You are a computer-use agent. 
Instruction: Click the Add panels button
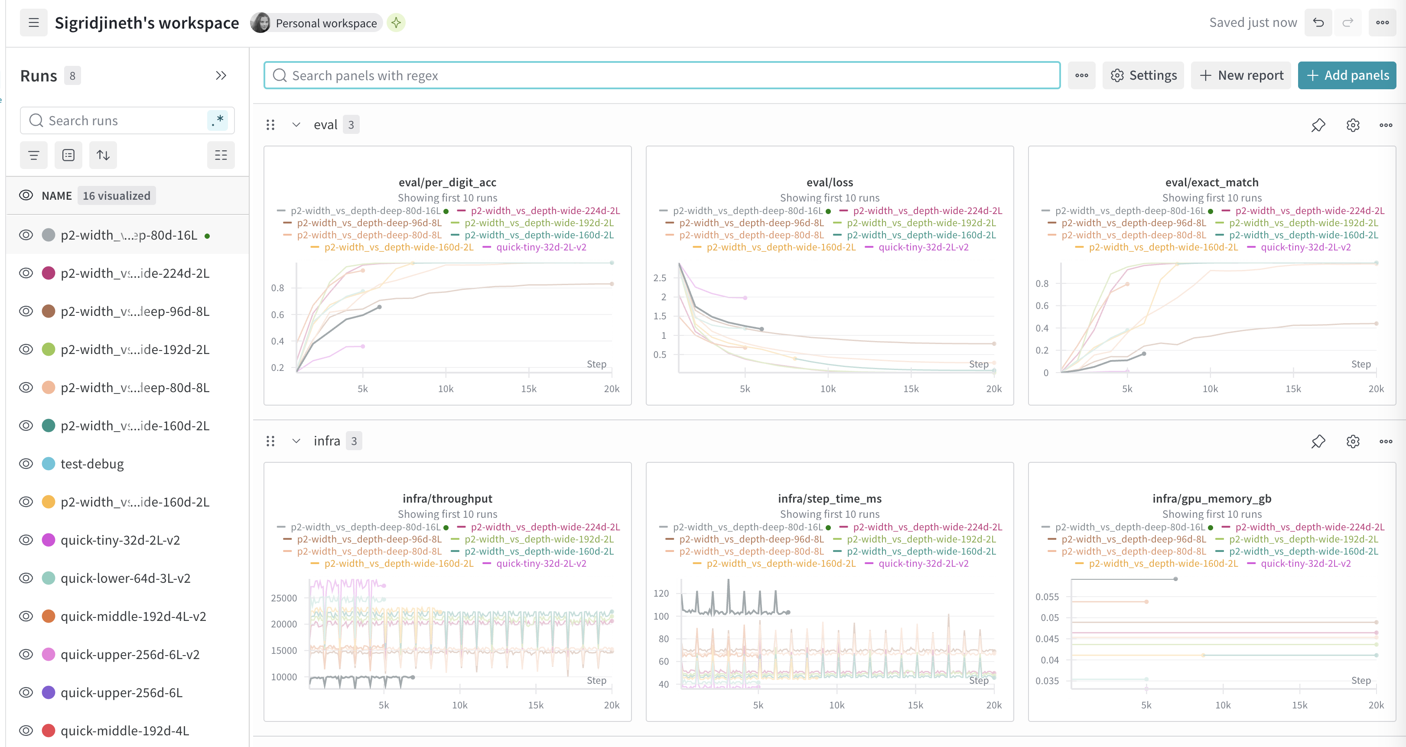pyautogui.click(x=1347, y=75)
